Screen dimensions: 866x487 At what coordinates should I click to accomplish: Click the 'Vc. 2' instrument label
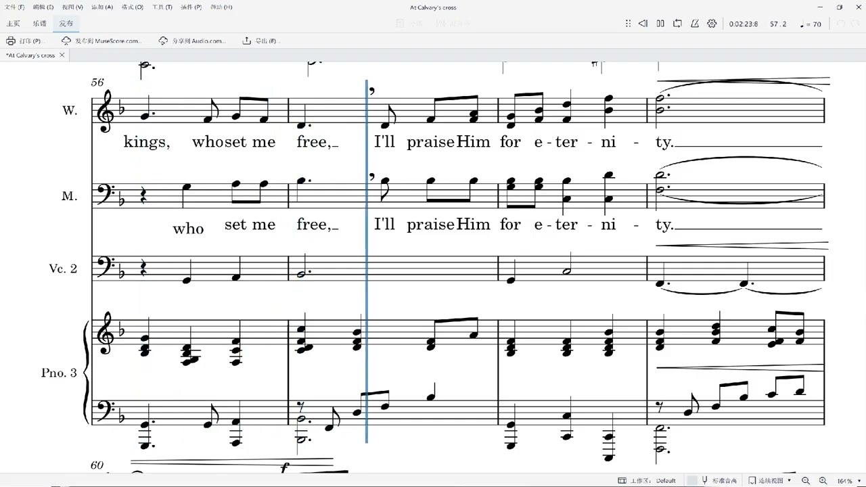click(x=63, y=269)
